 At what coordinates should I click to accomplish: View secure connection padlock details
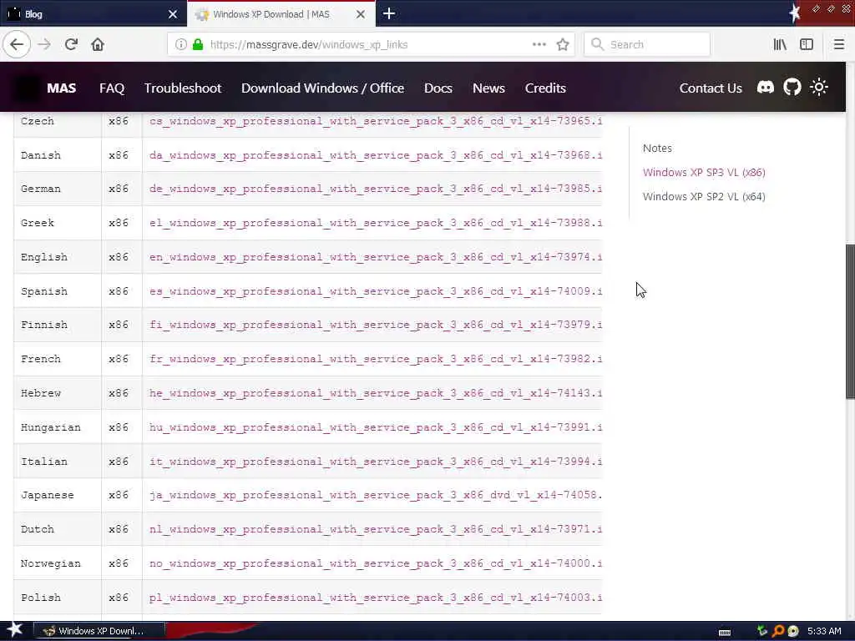pyautogui.click(x=198, y=44)
